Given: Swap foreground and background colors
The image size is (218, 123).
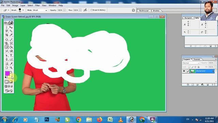Looking at the screenshot, I should point(11,72).
